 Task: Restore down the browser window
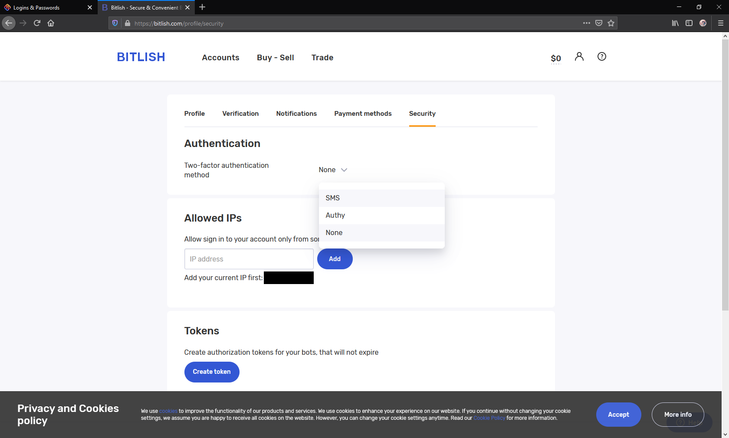click(699, 7)
